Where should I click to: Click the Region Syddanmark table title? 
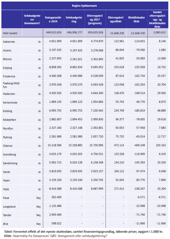point(84,6)
